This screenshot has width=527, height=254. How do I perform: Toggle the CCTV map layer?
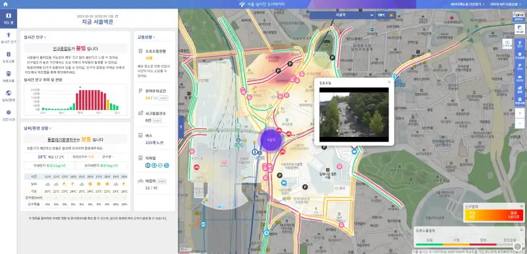click(520, 78)
